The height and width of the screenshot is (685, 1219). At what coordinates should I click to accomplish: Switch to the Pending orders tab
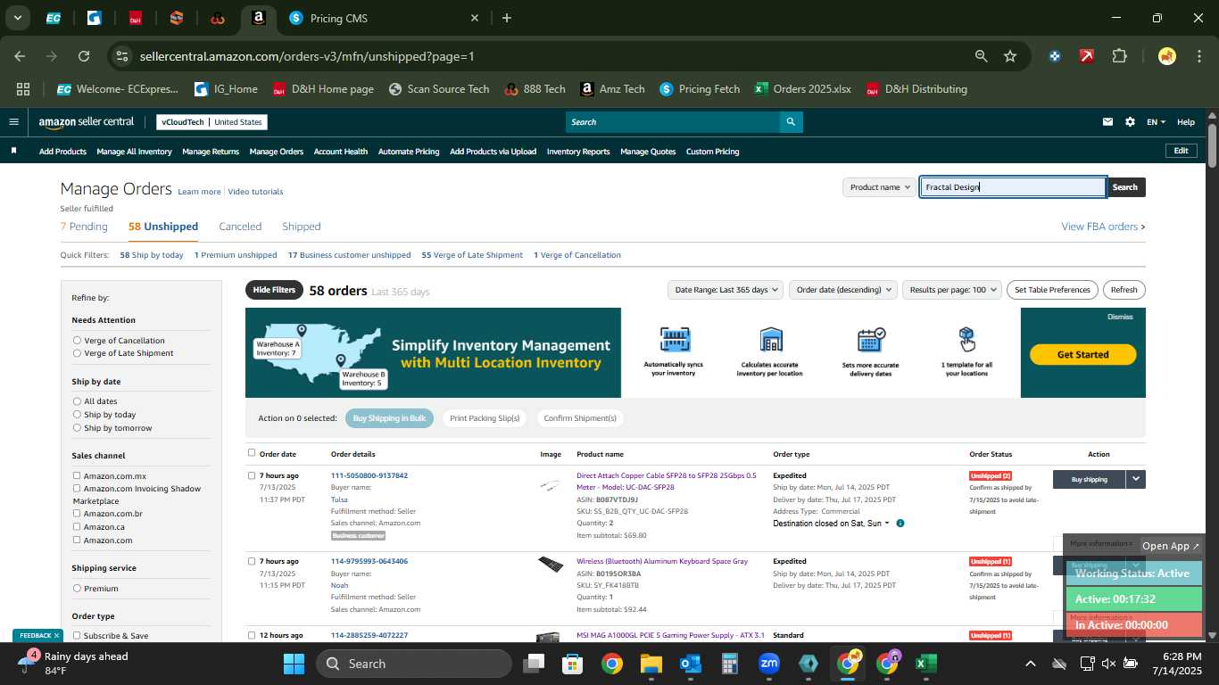click(84, 227)
